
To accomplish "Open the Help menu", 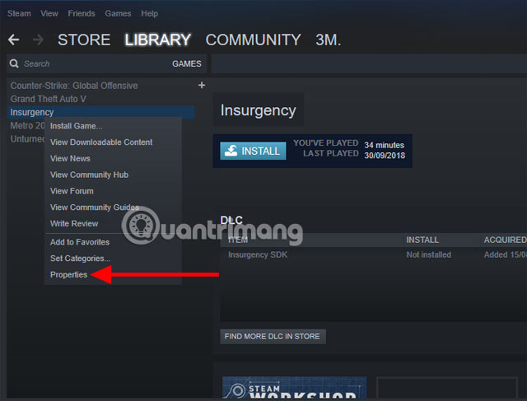I will point(149,13).
